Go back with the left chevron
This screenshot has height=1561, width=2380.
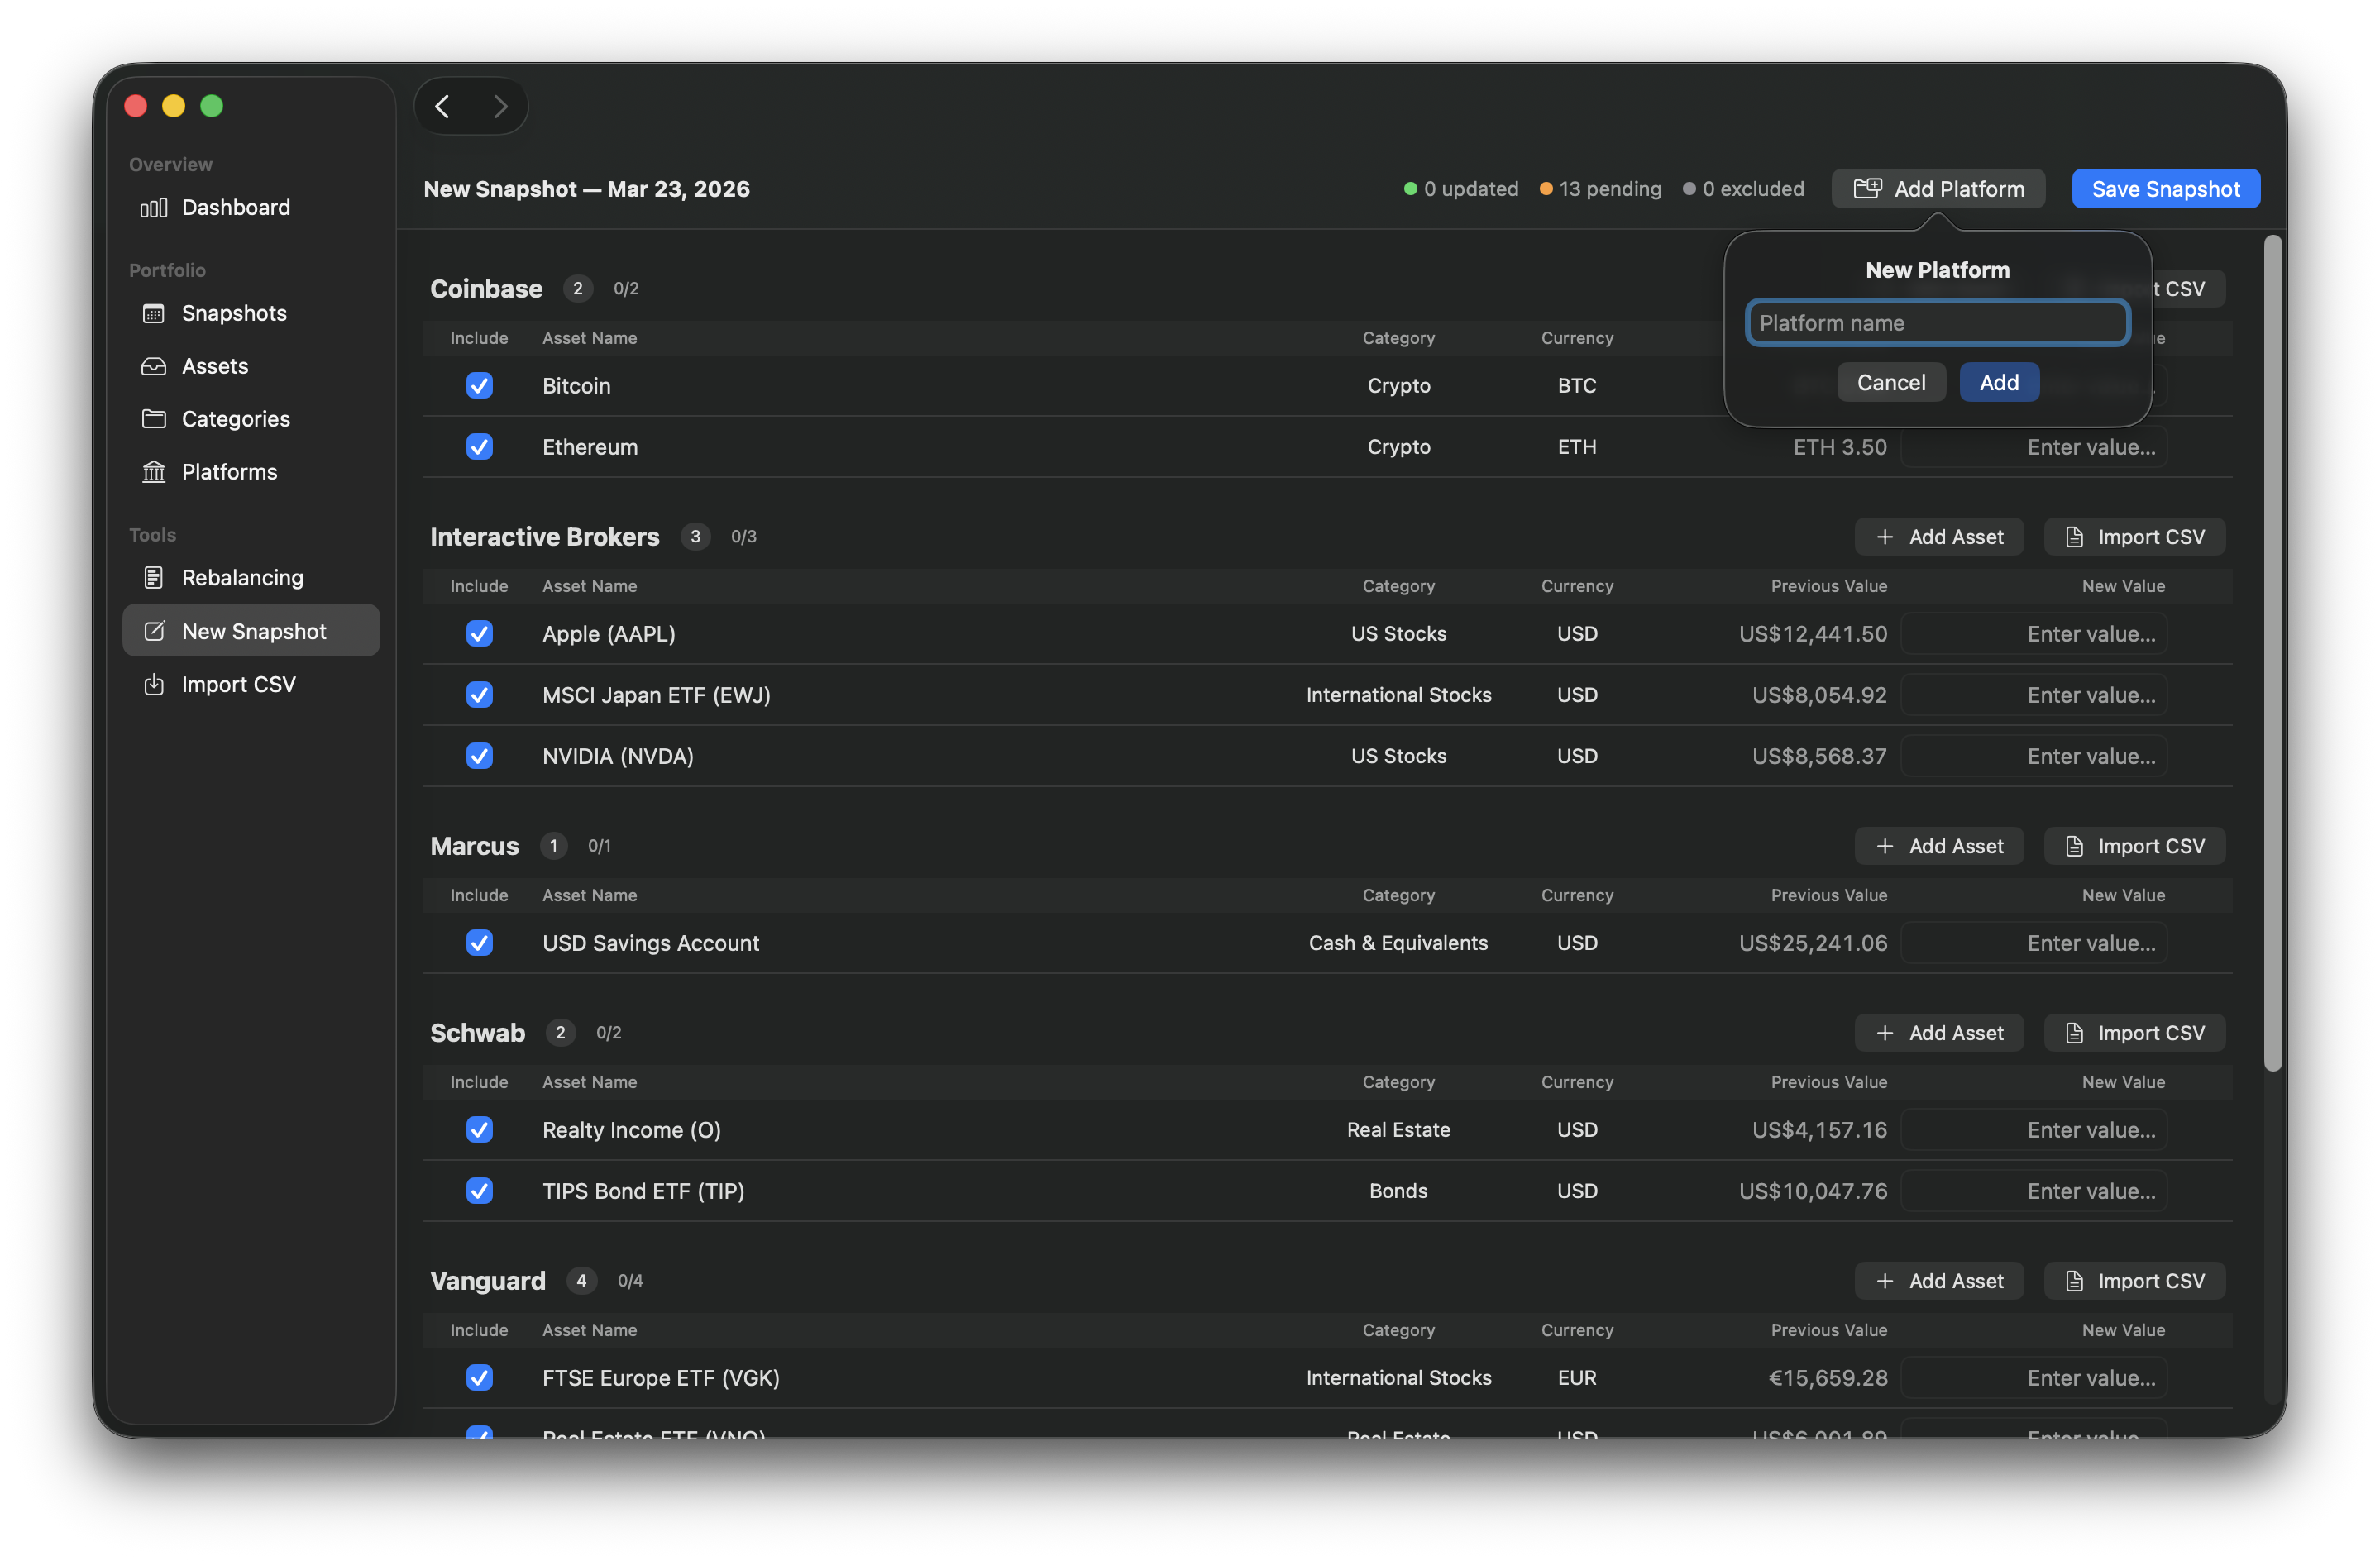click(x=442, y=106)
